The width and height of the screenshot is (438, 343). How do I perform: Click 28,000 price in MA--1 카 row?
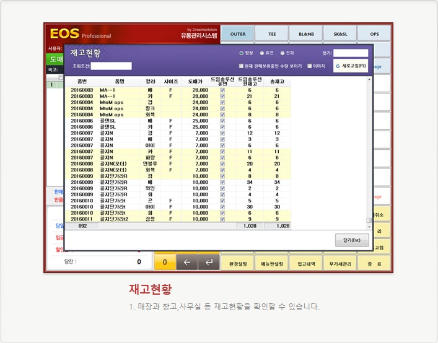200,97
